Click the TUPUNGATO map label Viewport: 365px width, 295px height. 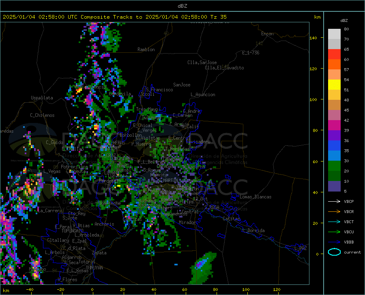point(73,231)
